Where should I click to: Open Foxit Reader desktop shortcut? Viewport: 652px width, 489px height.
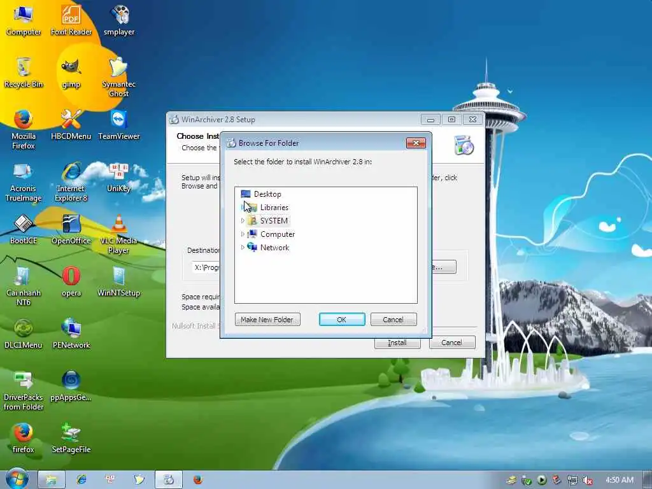point(71,20)
